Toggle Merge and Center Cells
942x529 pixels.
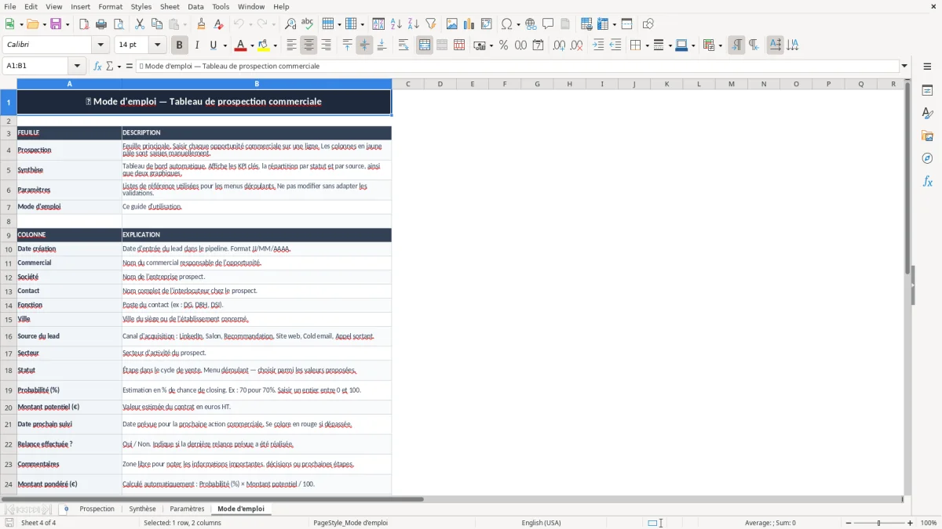click(425, 45)
